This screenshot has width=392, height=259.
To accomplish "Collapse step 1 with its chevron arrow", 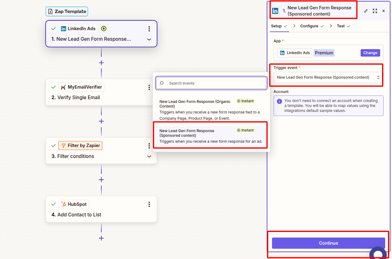I will point(149,39).
